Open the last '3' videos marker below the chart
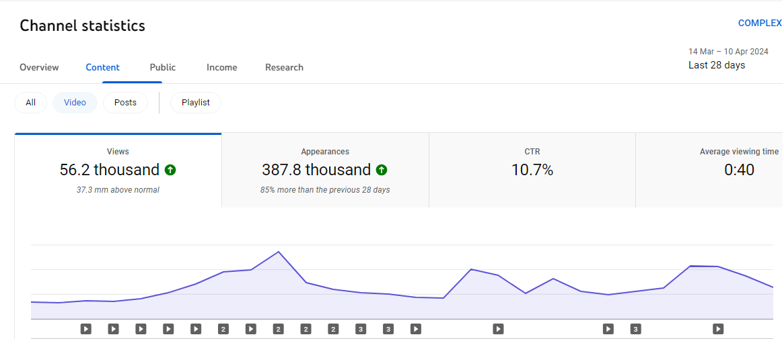 pos(635,329)
